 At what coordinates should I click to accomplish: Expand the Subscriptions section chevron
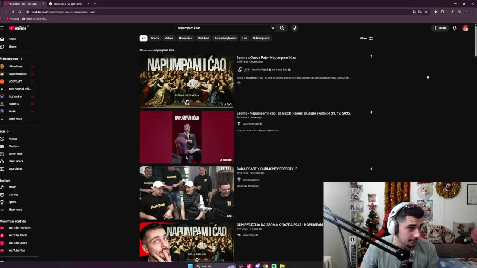coord(21,59)
